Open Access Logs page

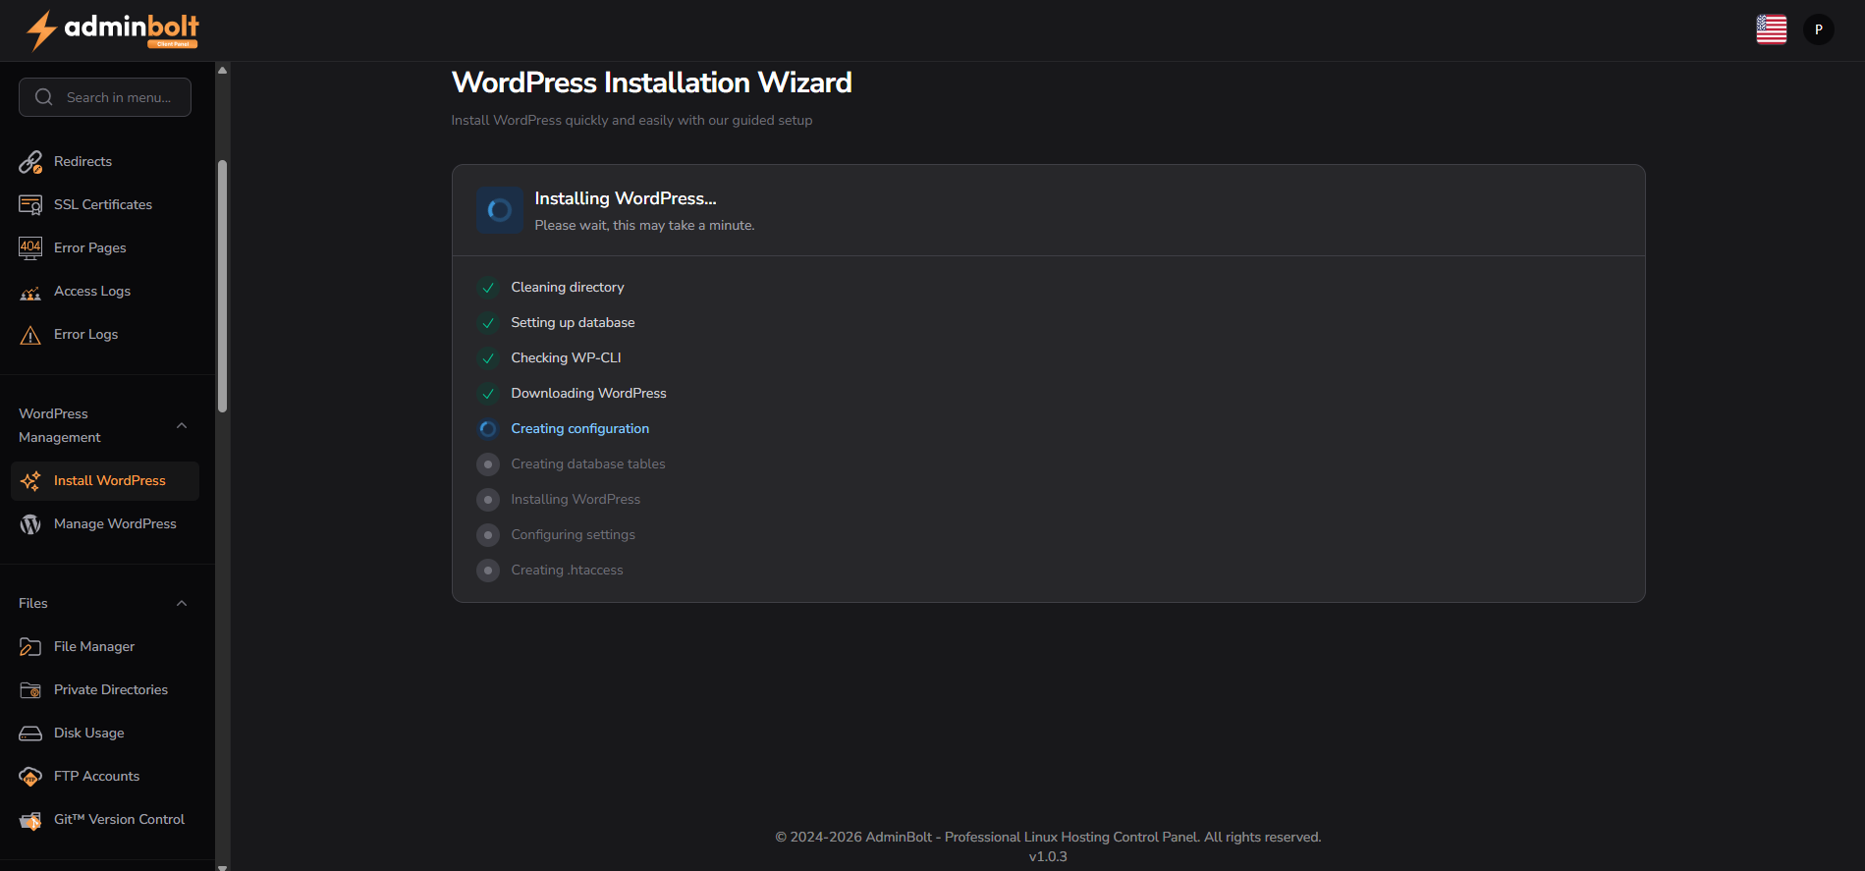(x=105, y=292)
